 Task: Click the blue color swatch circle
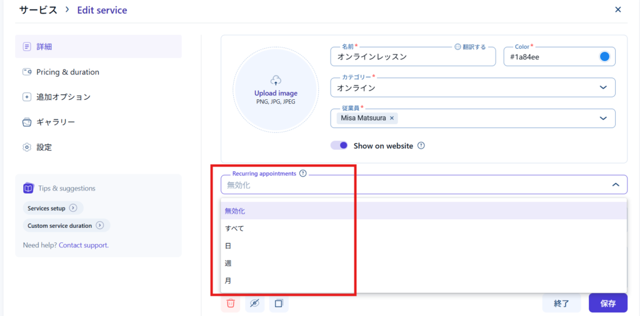(x=604, y=57)
